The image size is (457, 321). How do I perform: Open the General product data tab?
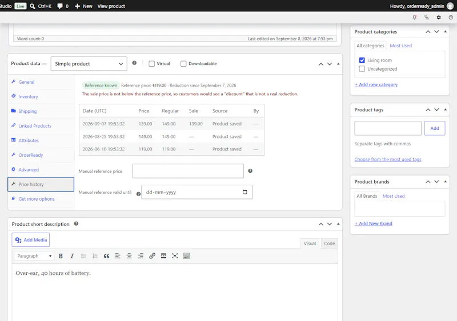tap(41, 82)
